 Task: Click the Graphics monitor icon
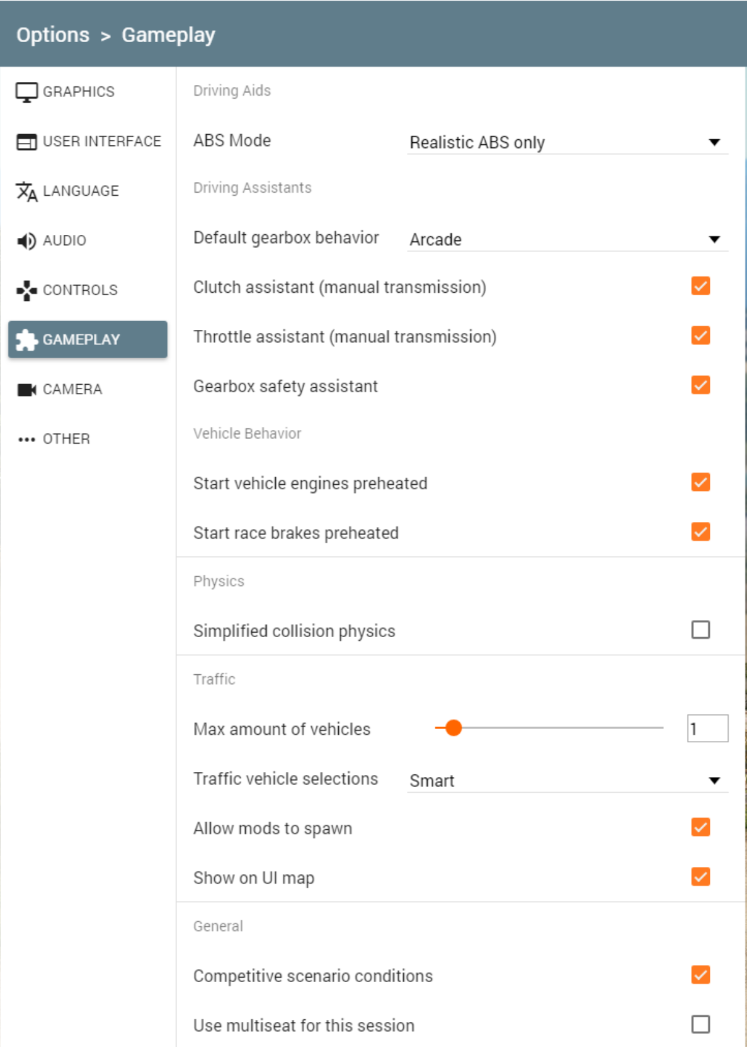(26, 92)
